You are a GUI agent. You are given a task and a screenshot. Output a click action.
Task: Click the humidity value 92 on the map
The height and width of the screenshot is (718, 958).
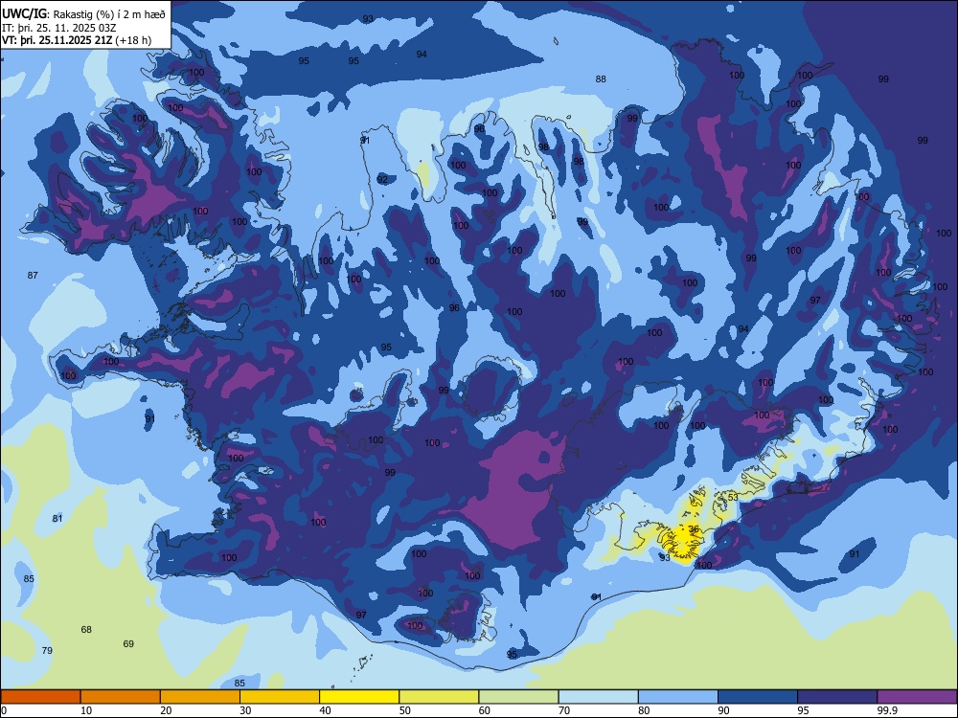pos(382,180)
